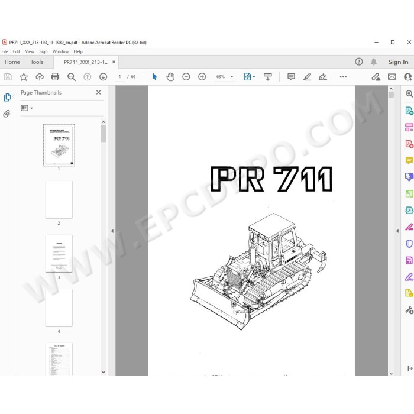Open the Edit menu
This screenshot has width=414, height=414.
coord(17,51)
